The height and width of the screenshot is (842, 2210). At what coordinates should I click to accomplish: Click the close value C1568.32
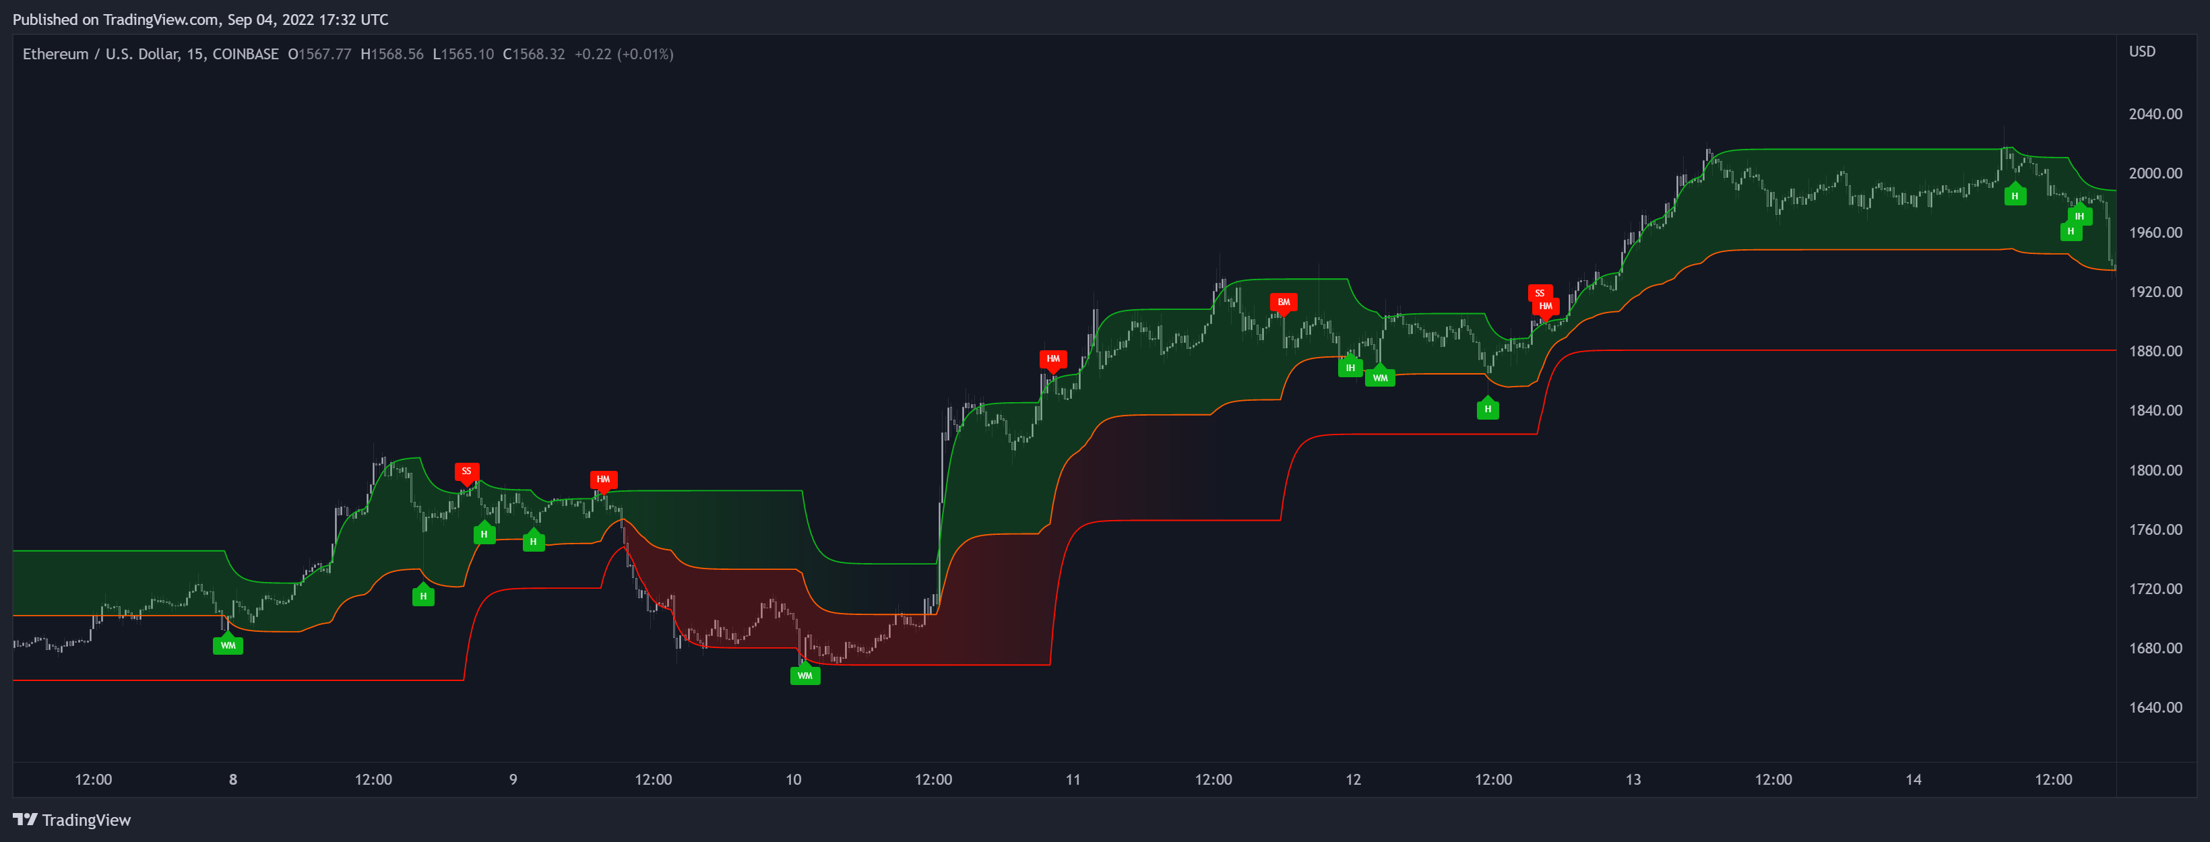click(x=534, y=54)
